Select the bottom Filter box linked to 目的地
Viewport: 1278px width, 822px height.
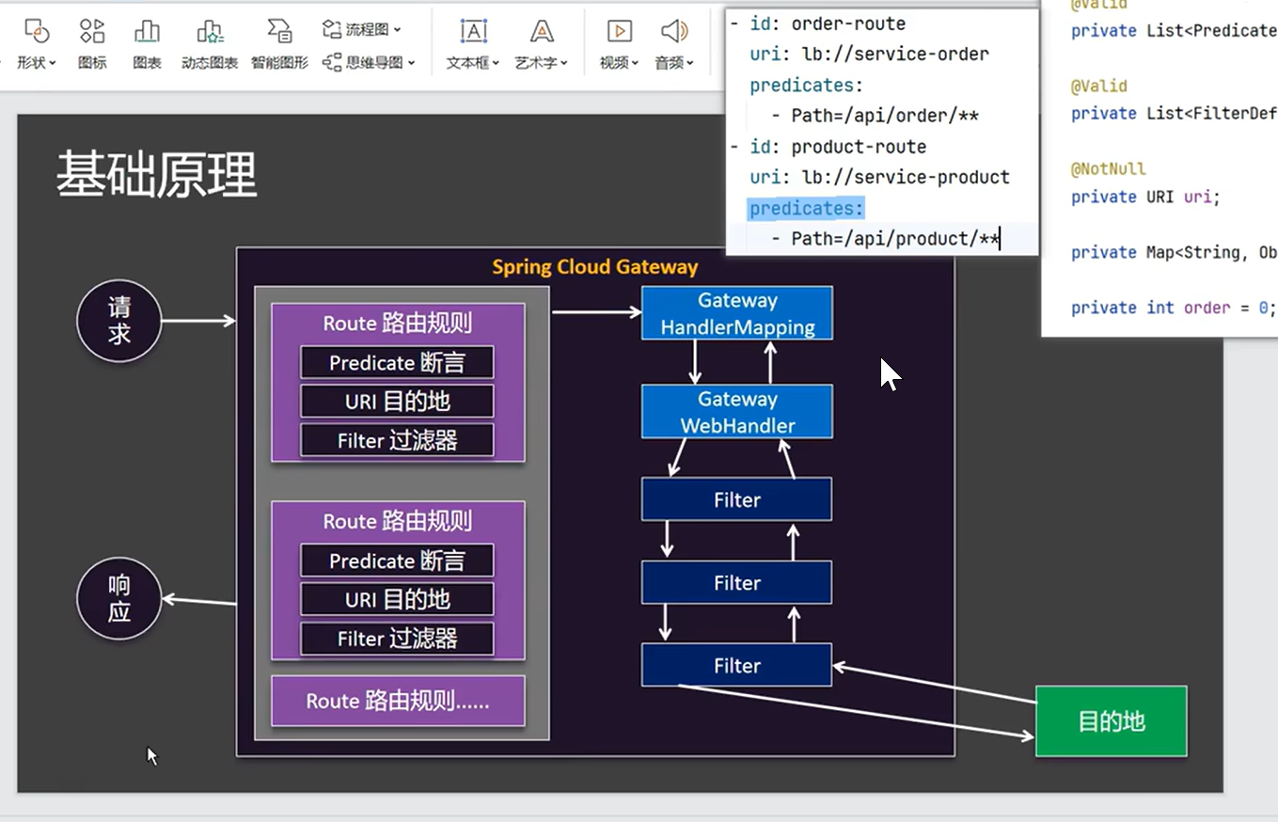737,665
